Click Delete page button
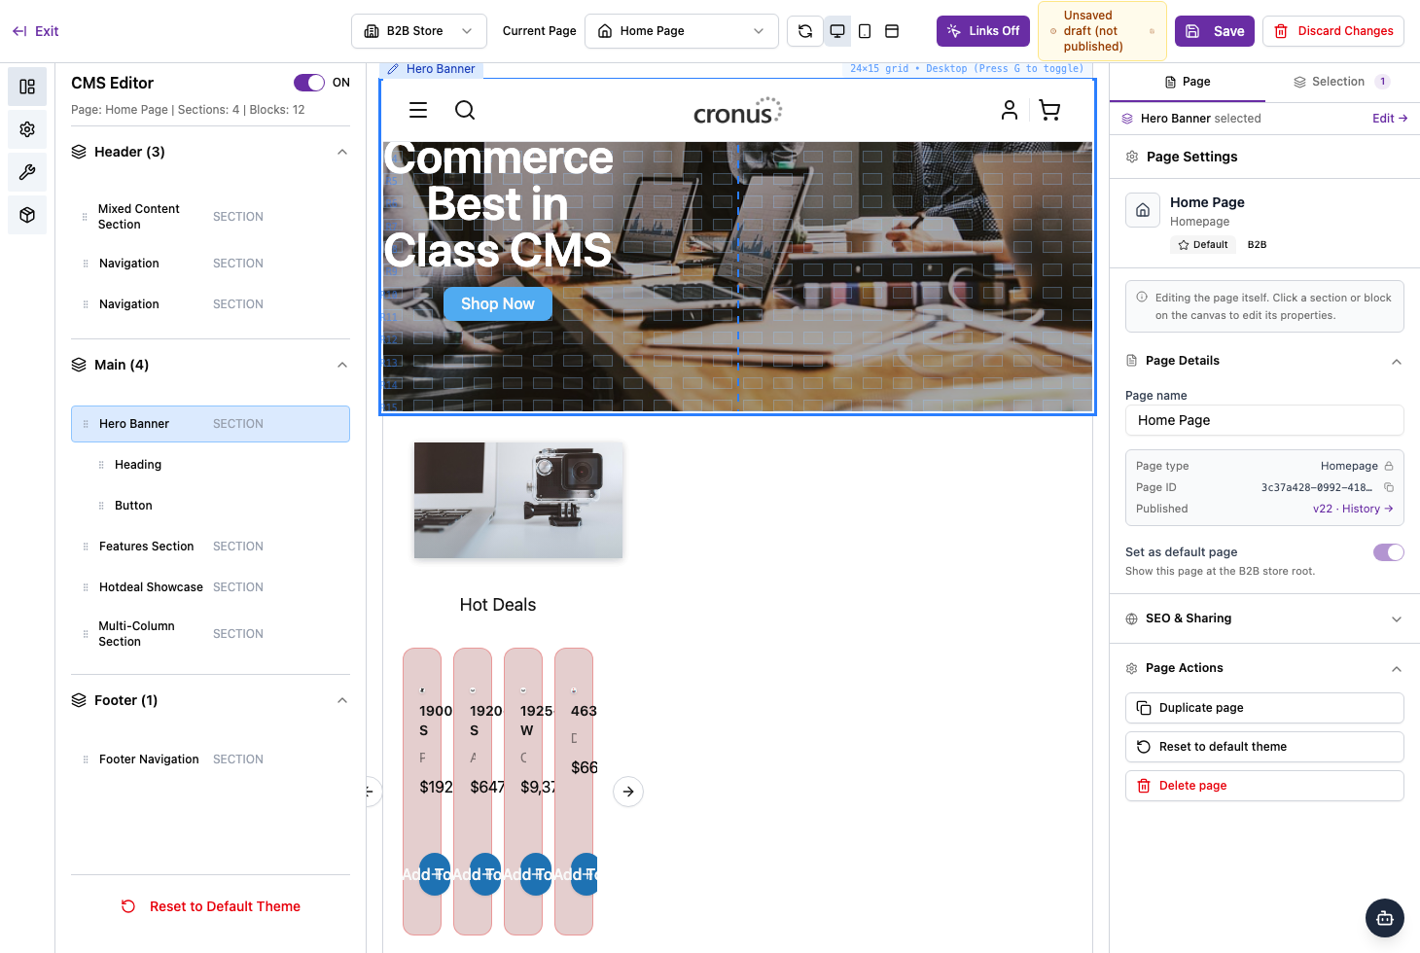Viewport: 1420px width, 953px height. 1264,786
